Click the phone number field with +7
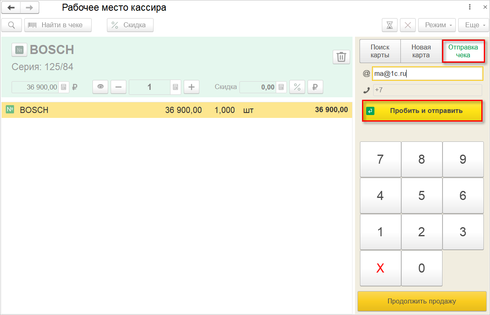The width and height of the screenshot is (490, 315). [428, 90]
